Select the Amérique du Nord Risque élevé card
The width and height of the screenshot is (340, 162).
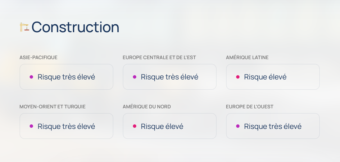point(169,126)
